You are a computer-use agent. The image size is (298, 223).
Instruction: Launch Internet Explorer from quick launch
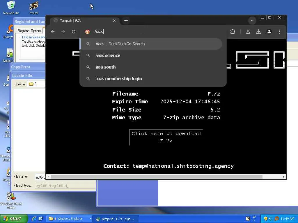34,219
